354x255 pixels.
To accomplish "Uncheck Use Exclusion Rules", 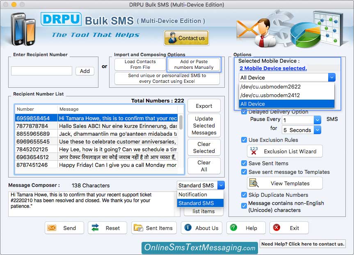I will click(244, 140).
